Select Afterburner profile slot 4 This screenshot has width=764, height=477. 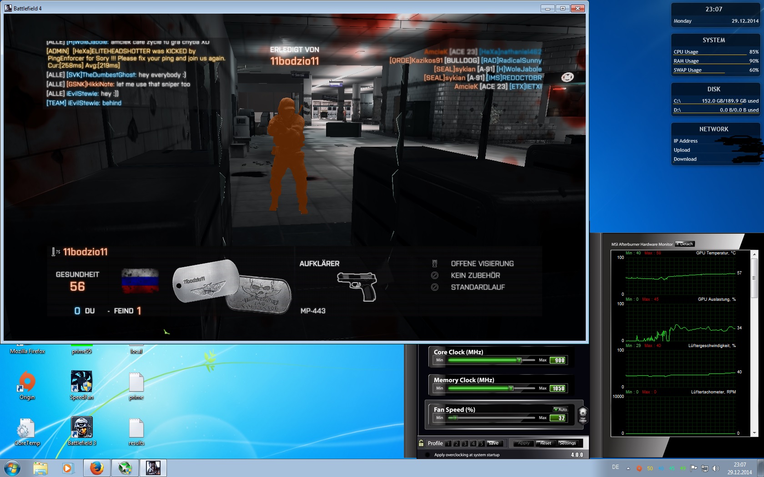pos(473,443)
